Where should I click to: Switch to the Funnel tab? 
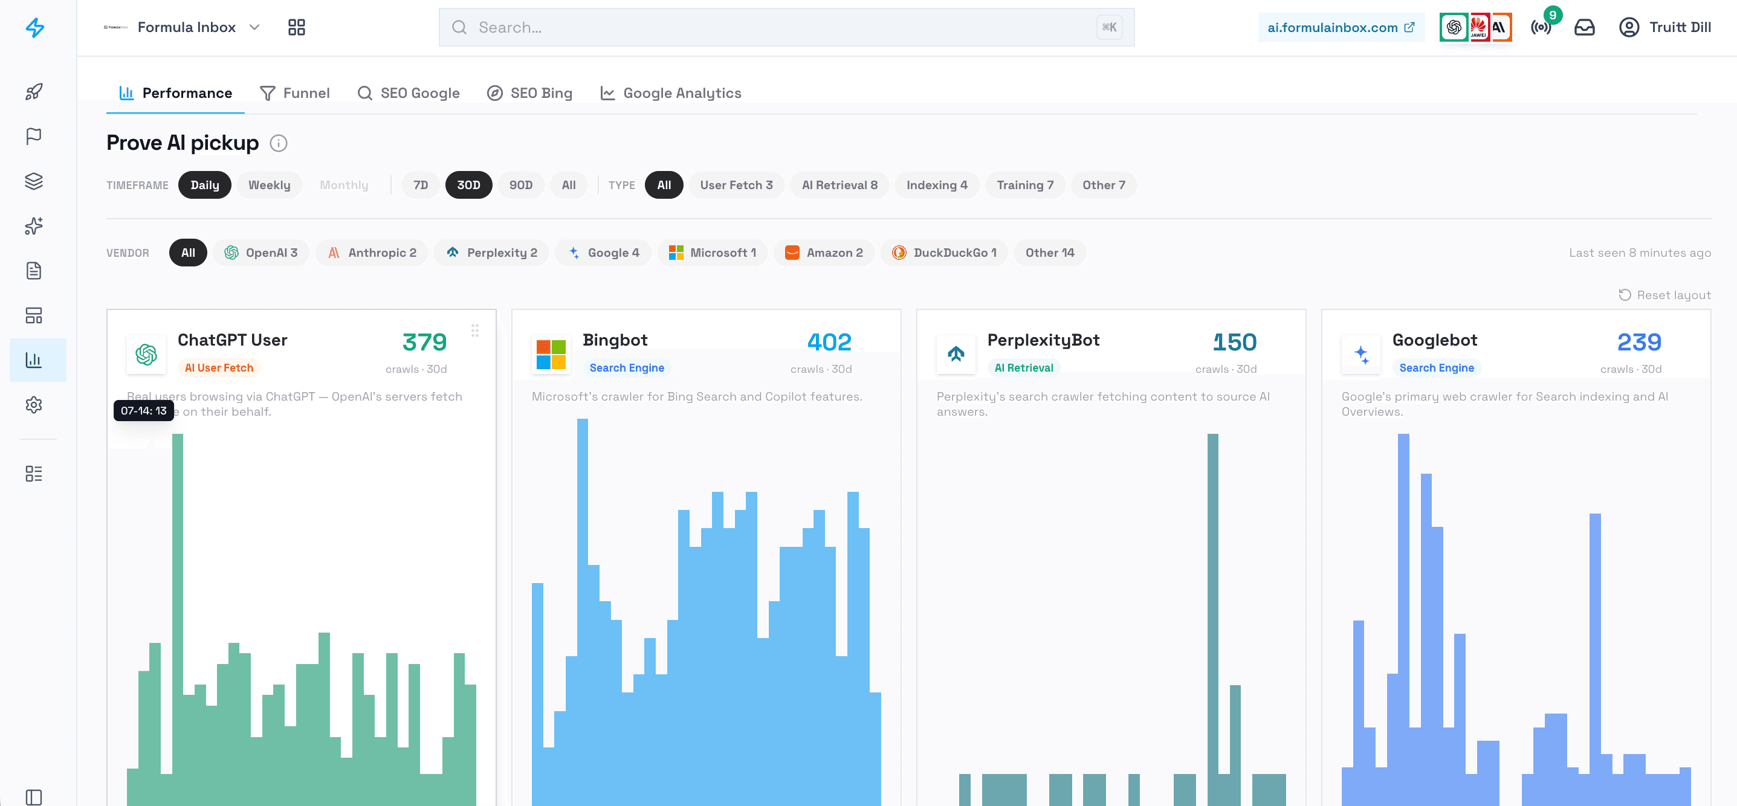295,93
